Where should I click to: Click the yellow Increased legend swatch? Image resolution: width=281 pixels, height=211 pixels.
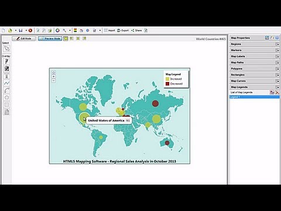pyautogui.click(x=167, y=79)
